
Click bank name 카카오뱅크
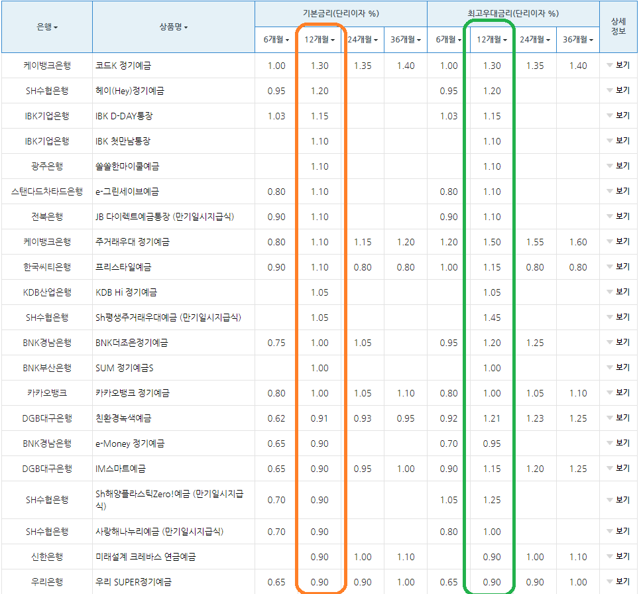pos(47,393)
